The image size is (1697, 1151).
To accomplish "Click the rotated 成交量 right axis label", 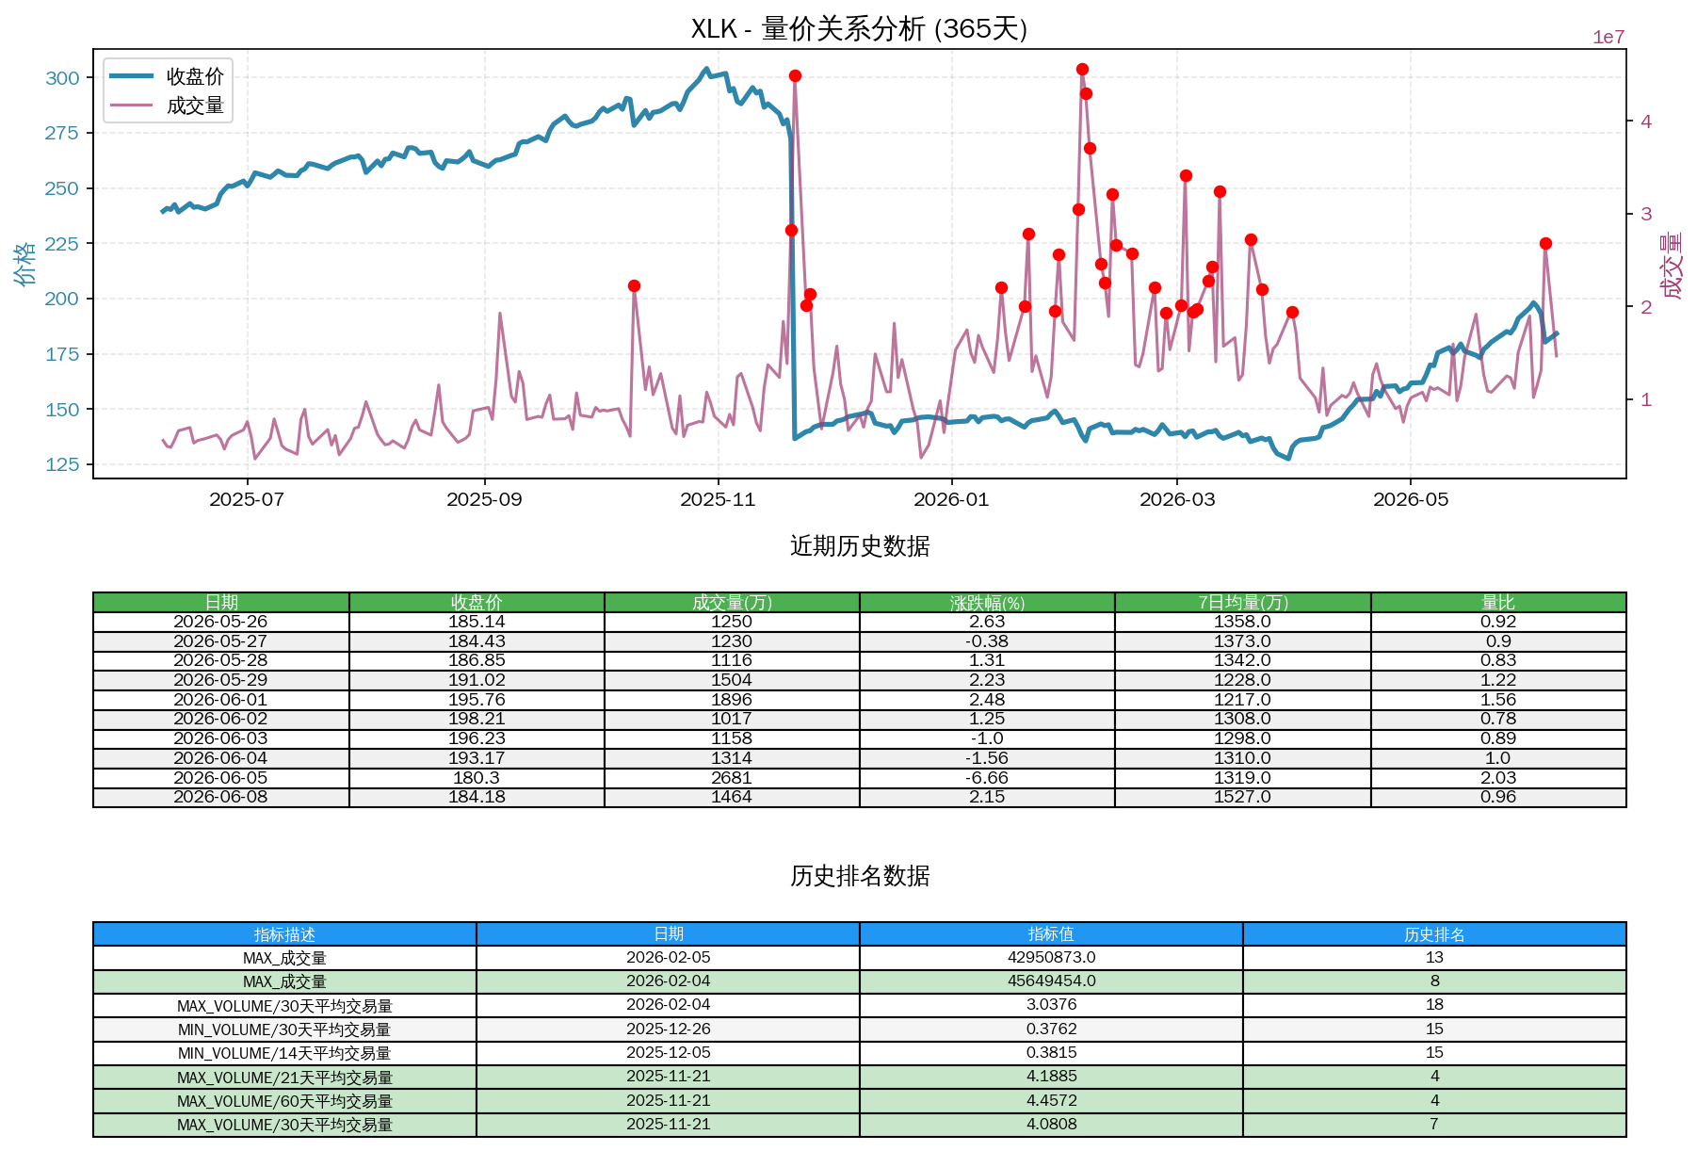I will pos(1672,266).
